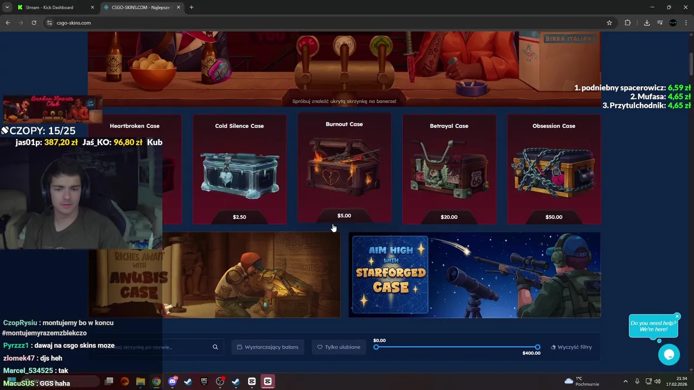694x390 pixels.
Task: Bookmark this page with the star icon
Action: click(609, 23)
